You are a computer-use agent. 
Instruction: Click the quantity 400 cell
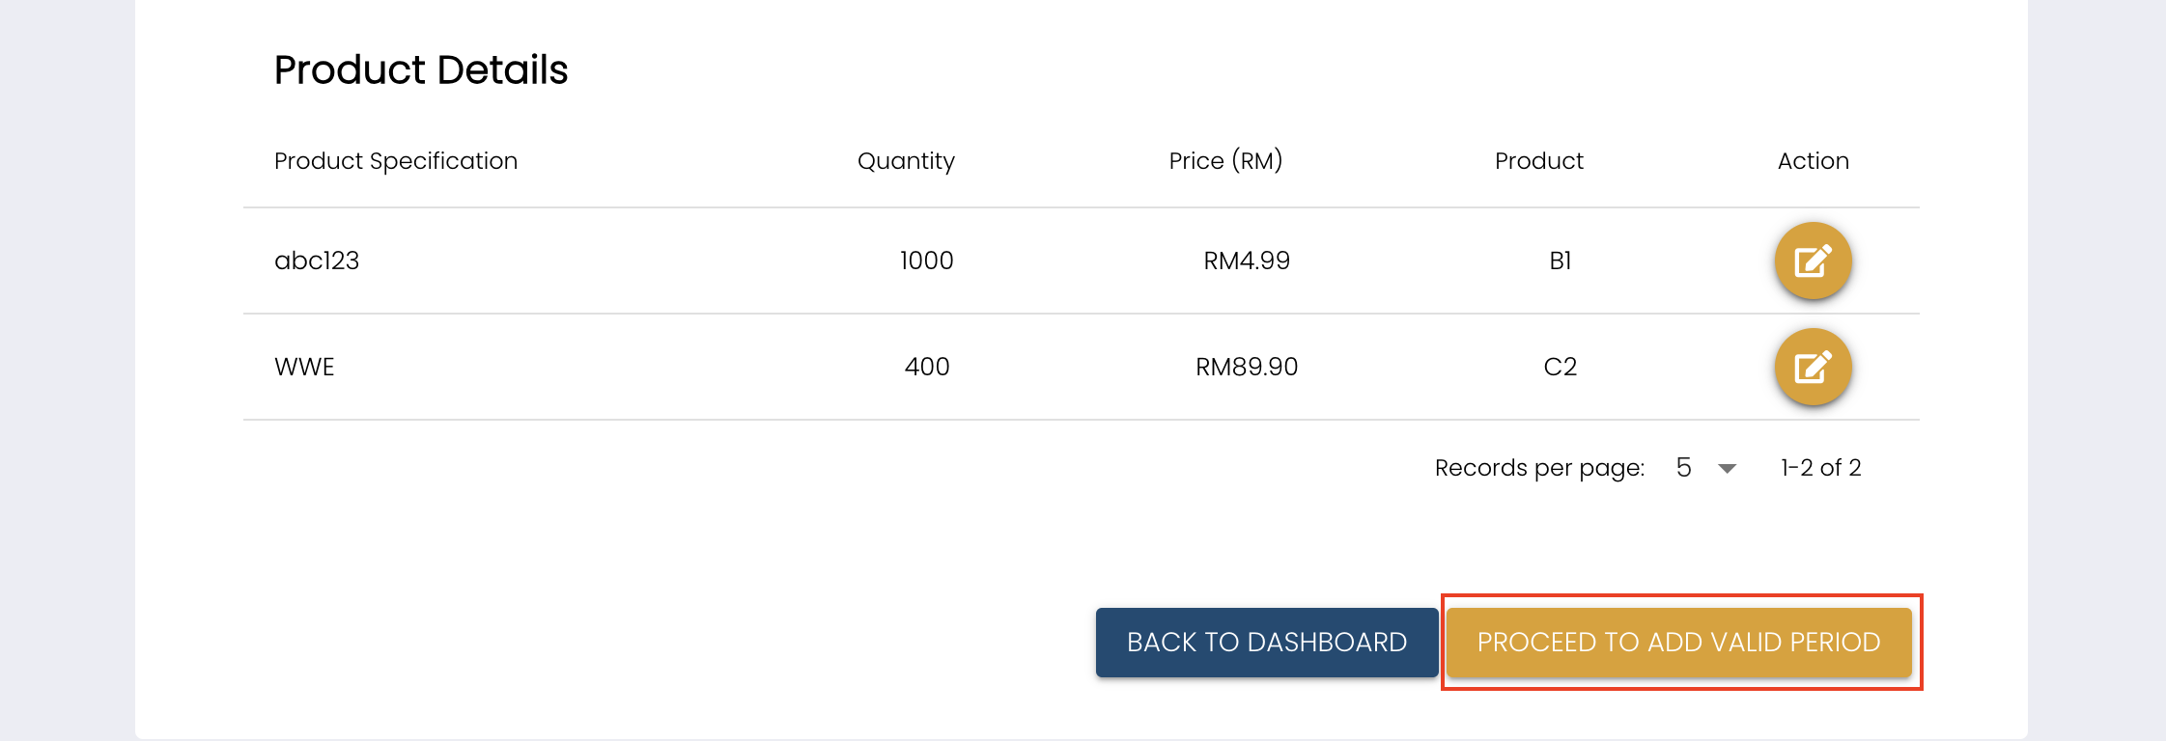point(927,367)
